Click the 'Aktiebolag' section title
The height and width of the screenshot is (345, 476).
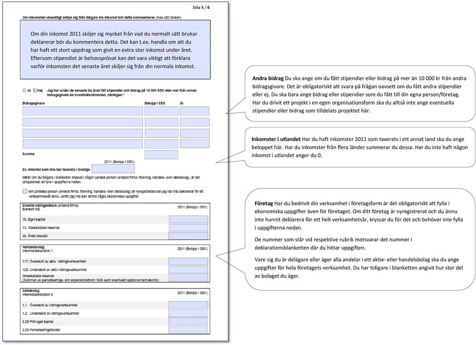click(x=31, y=290)
